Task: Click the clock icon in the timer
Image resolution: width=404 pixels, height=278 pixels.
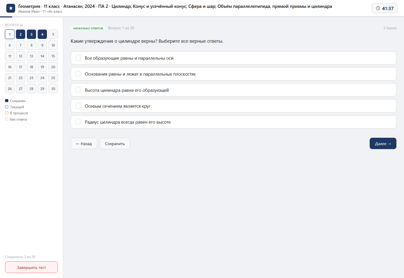Action: 378,8
